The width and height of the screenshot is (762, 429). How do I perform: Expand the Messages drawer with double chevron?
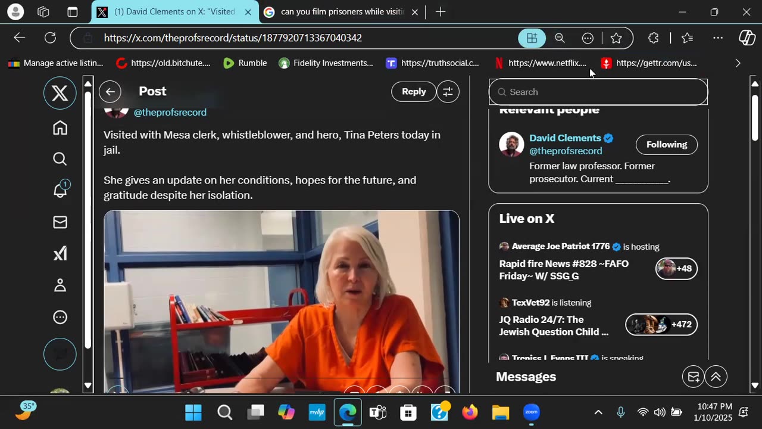[x=716, y=377]
